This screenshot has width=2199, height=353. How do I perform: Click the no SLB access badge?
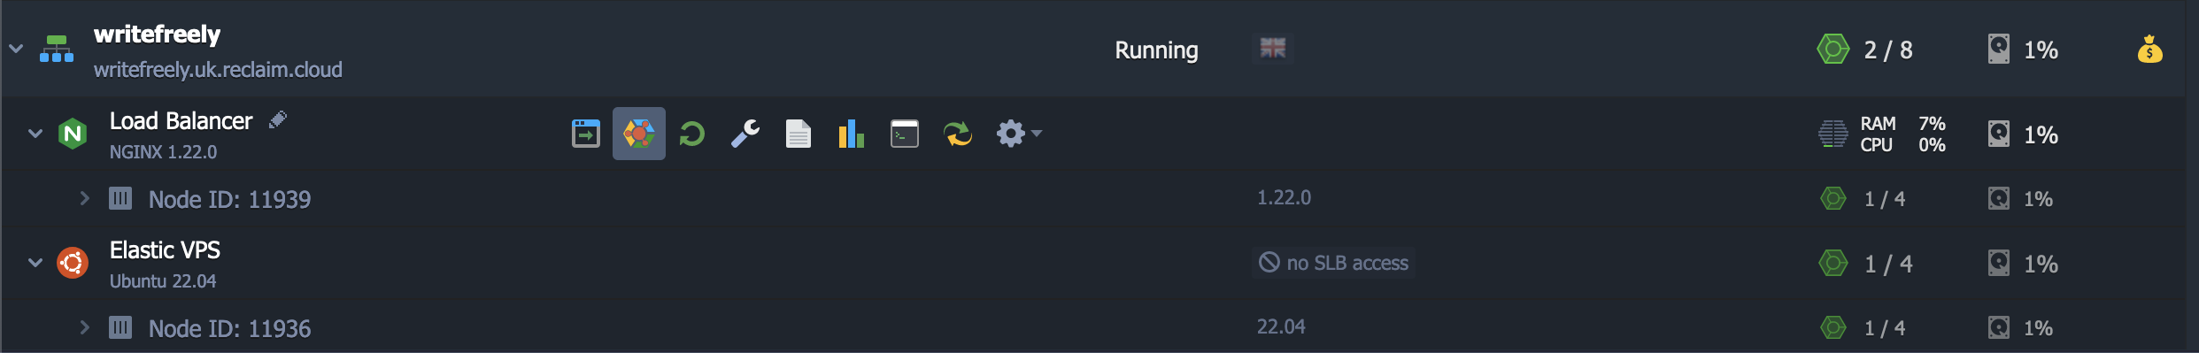1333,263
